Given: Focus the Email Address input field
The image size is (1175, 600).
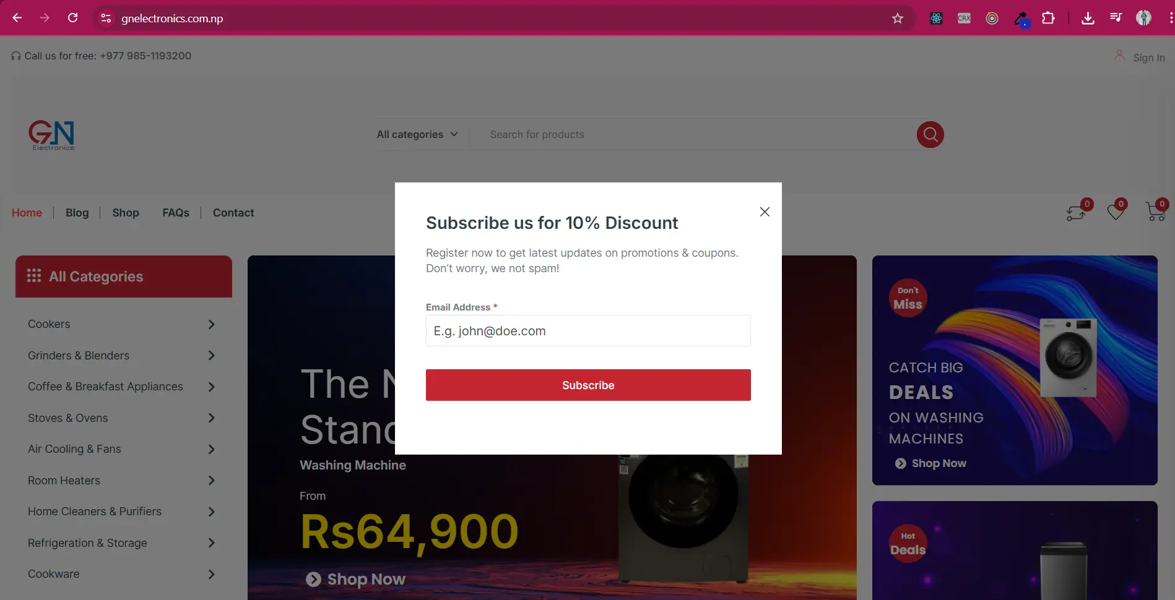Looking at the screenshot, I should 588,331.
